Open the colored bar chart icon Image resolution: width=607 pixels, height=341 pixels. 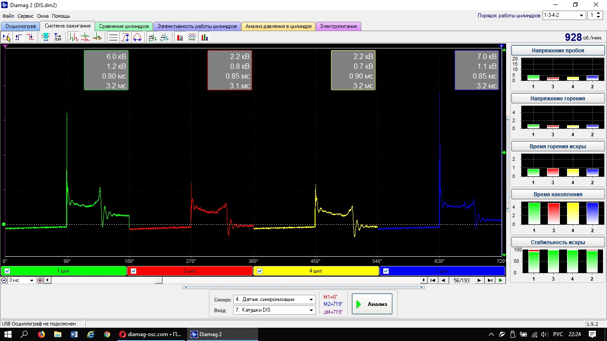point(204,37)
